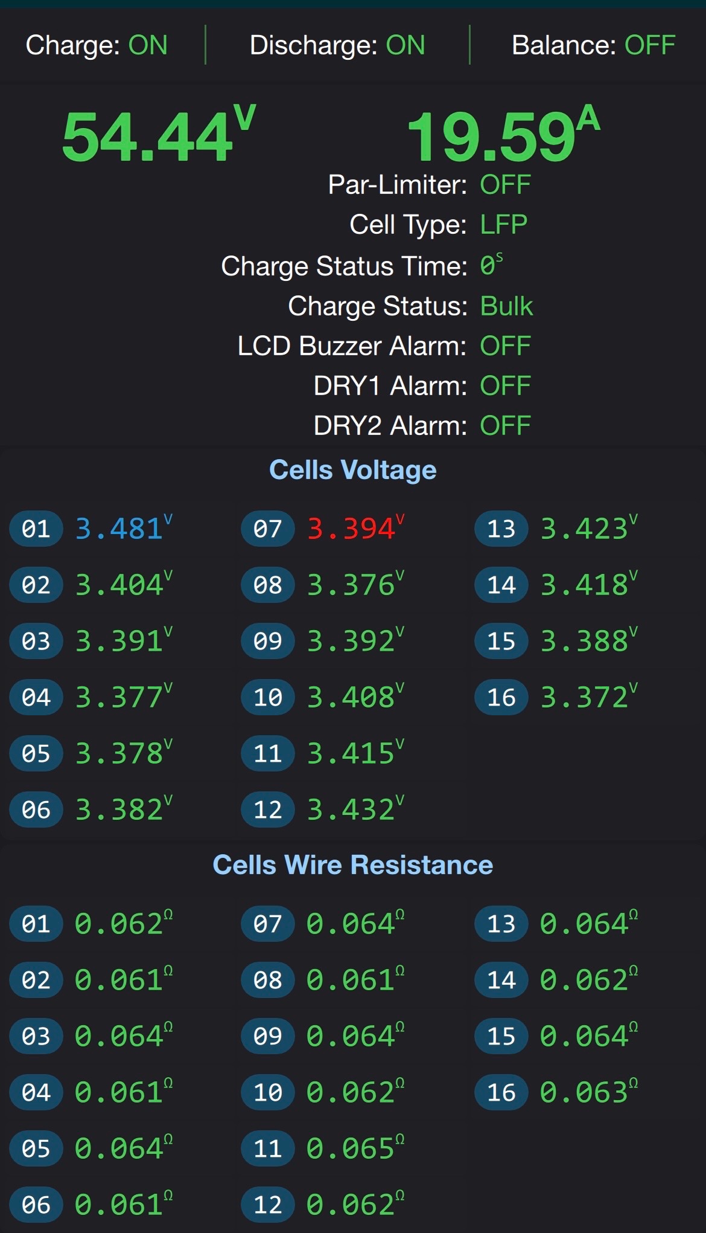Tap the cell 07 voltage number badge

click(x=267, y=529)
